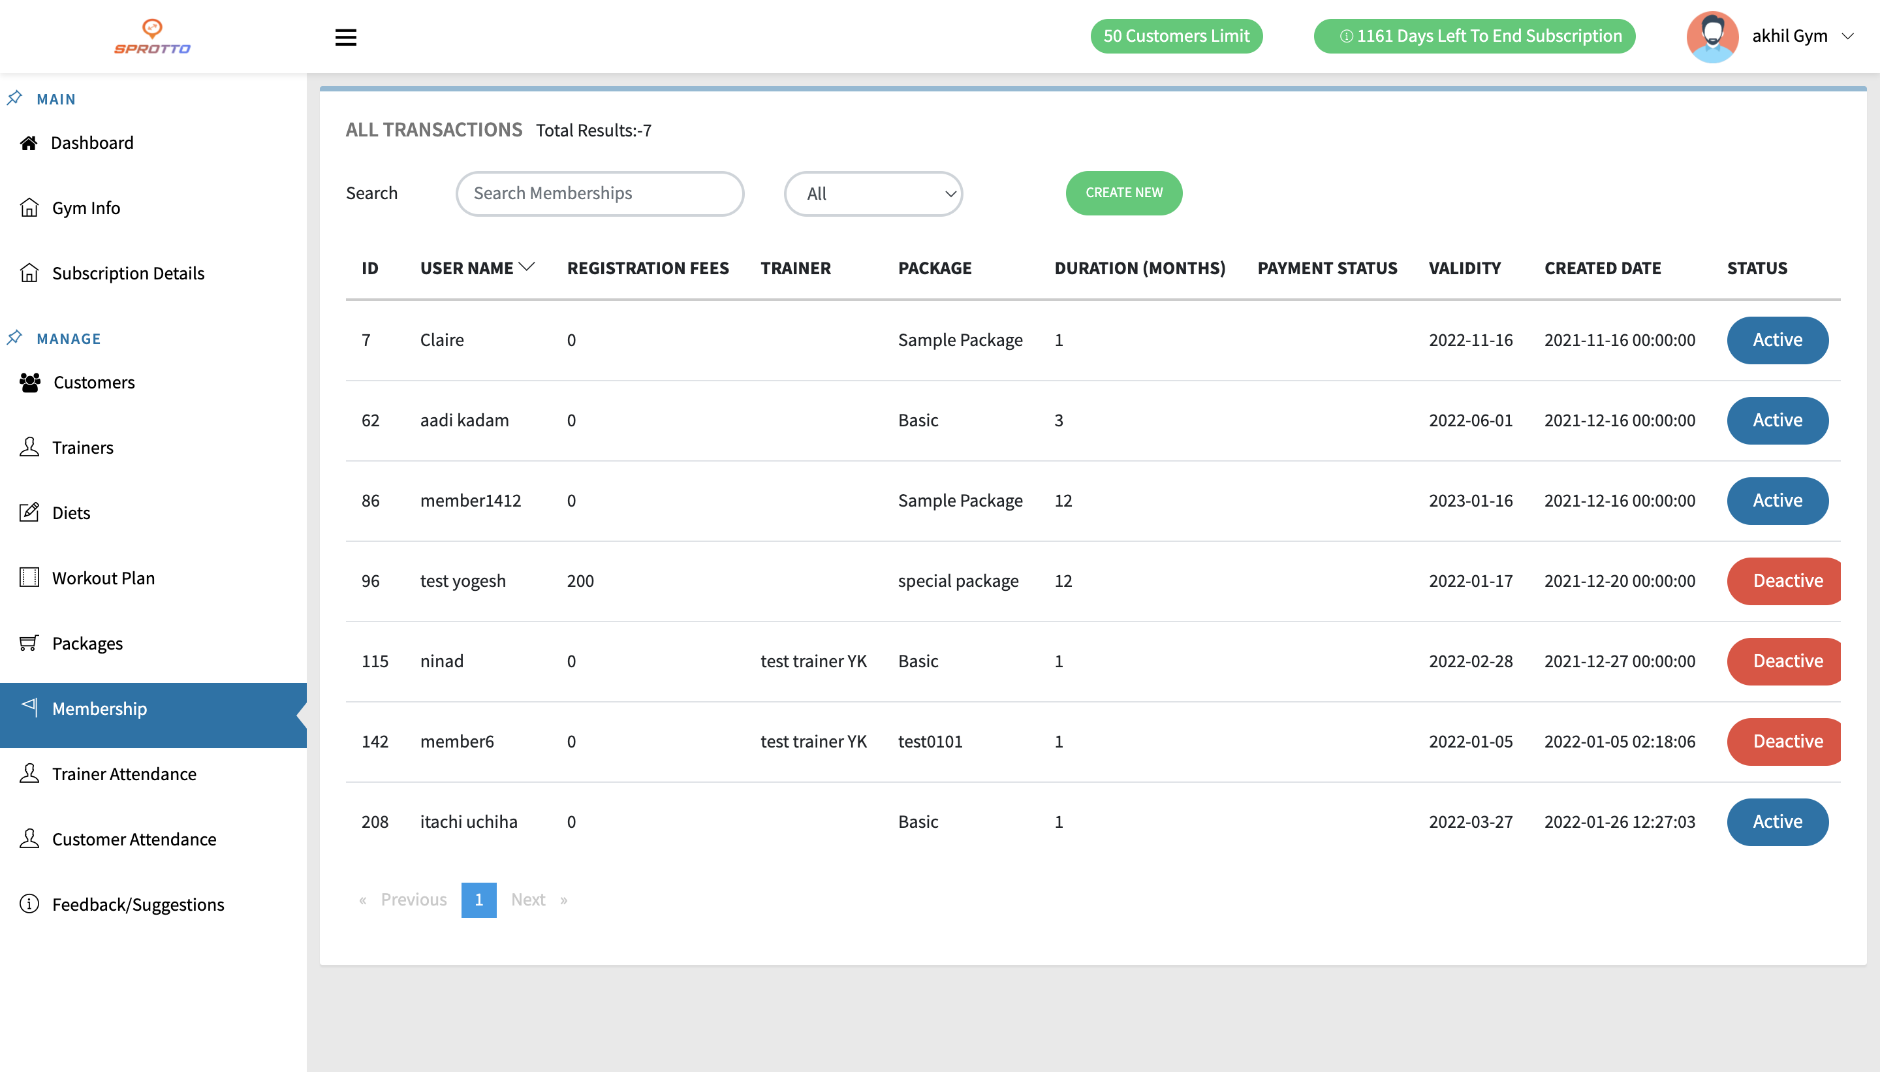Screen dimensions: 1880x1072
Task: Click the Dashboard home icon
Action: (29, 143)
